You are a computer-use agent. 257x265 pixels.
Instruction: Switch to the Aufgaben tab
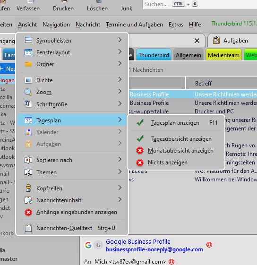pos(232,41)
